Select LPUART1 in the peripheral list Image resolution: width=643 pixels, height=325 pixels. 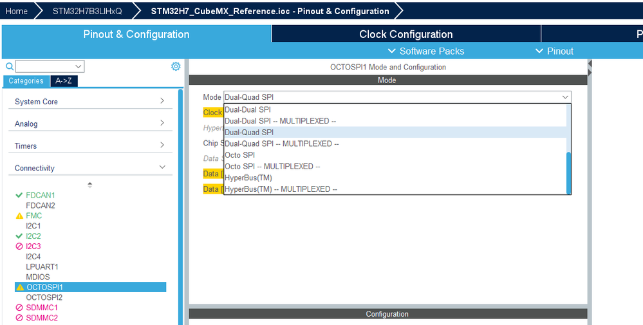point(42,267)
